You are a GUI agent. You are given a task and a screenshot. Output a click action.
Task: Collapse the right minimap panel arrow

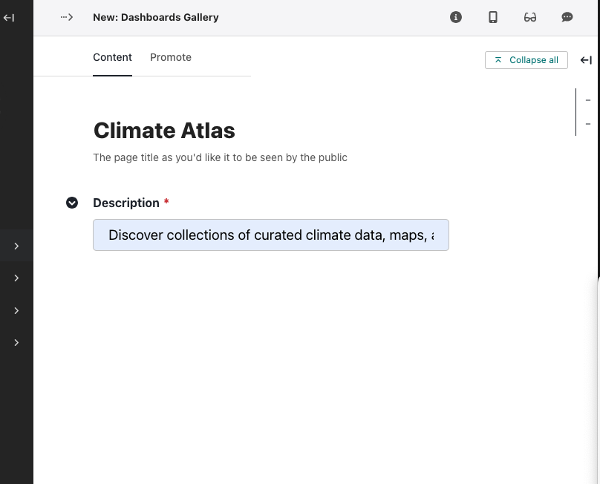coord(586,60)
